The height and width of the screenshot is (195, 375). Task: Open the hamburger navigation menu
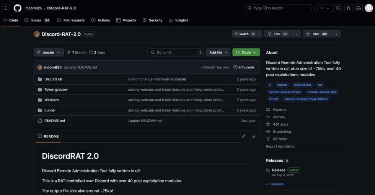pos(6,8)
